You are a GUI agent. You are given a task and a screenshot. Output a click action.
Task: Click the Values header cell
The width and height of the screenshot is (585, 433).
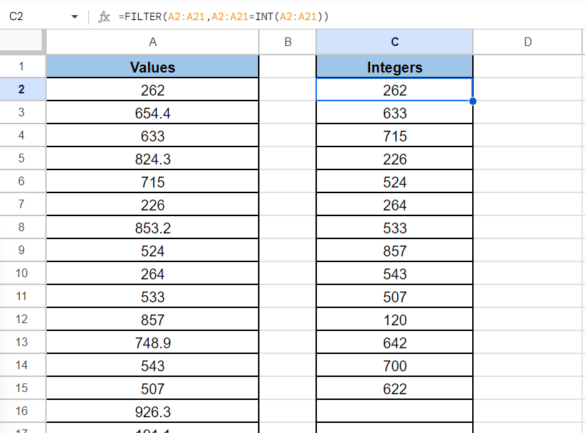tap(152, 67)
